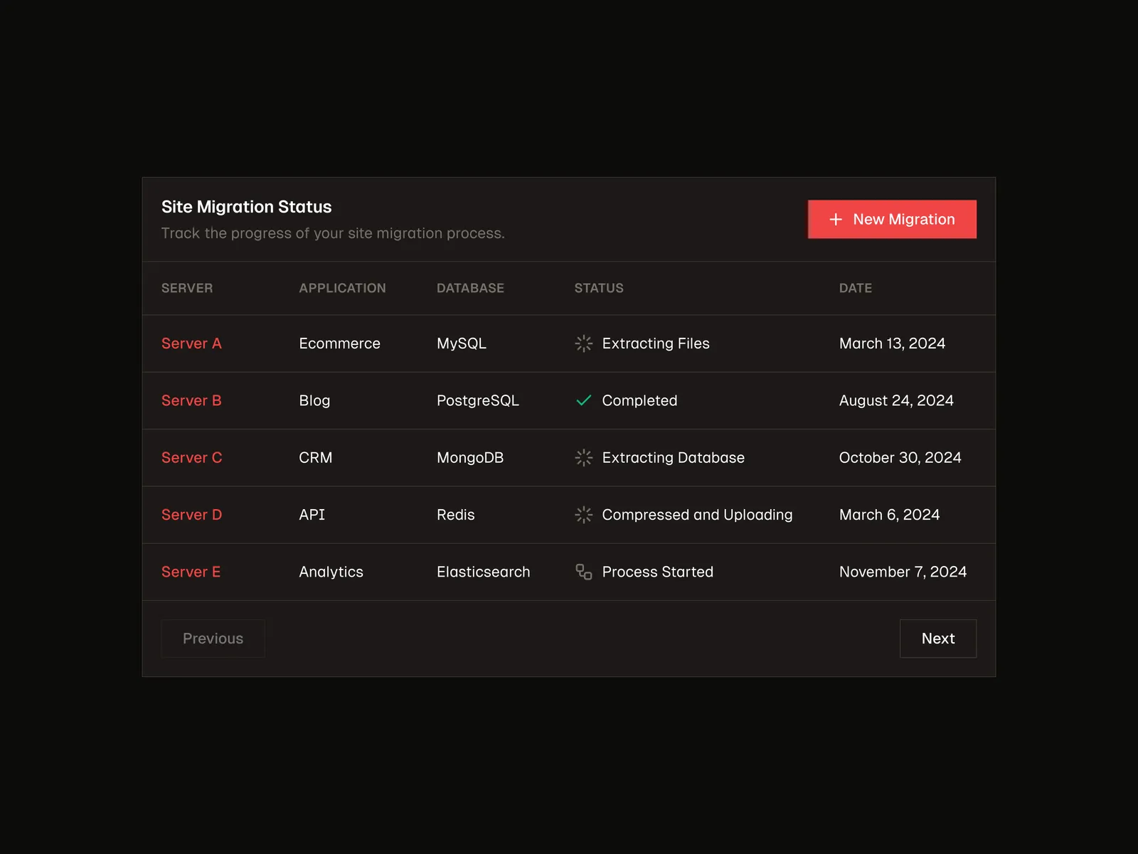The width and height of the screenshot is (1138, 854).
Task: Click the spinner icon beside Extracting Database
Action: coord(583,458)
